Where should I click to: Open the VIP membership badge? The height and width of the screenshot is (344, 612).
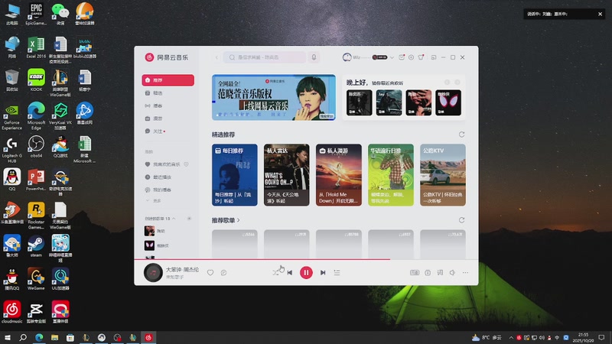379,57
